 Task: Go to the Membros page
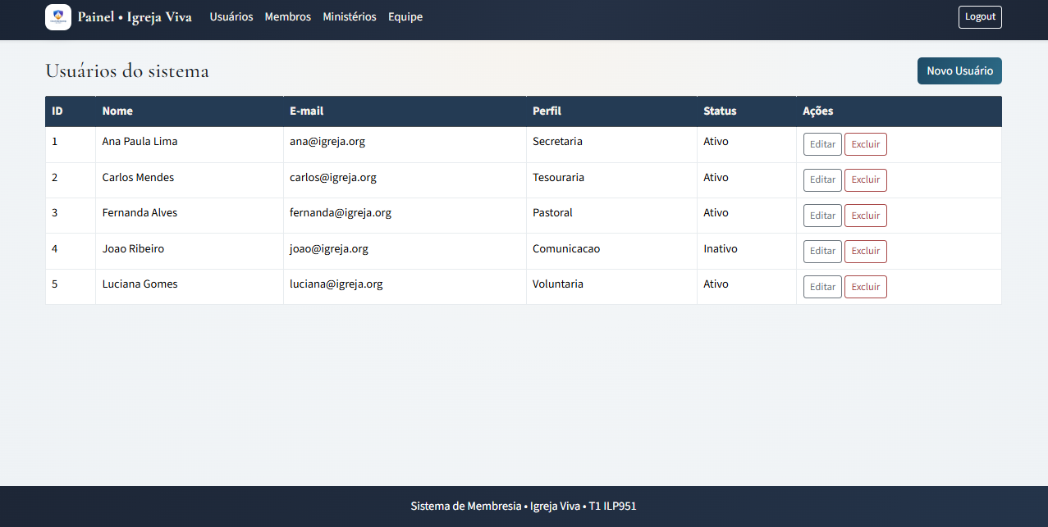[287, 17]
